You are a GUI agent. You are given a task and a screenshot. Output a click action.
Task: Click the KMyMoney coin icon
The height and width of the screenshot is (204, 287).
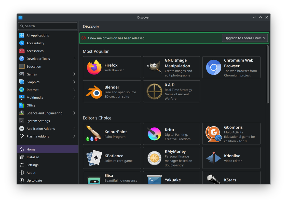click(154, 158)
